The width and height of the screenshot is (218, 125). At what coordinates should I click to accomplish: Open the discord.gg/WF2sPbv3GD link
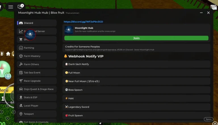(83, 22)
